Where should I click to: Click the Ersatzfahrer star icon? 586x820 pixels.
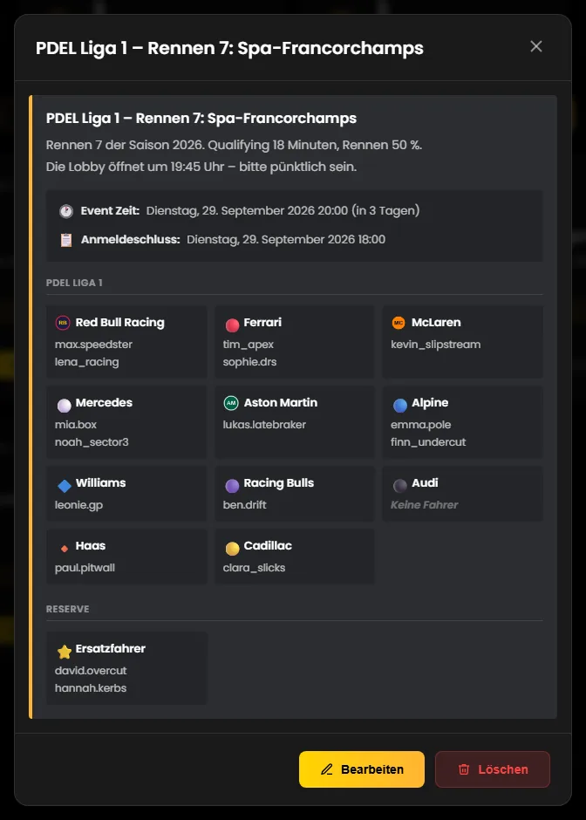[65, 652]
